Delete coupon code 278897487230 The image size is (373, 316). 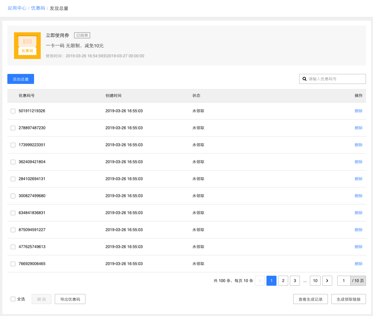[358, 128]
